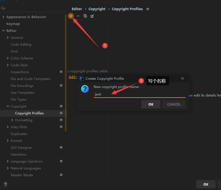Select Code Editing settings
Screen dimensions: 221x190
pyautogui.click(x=21, y=44)
